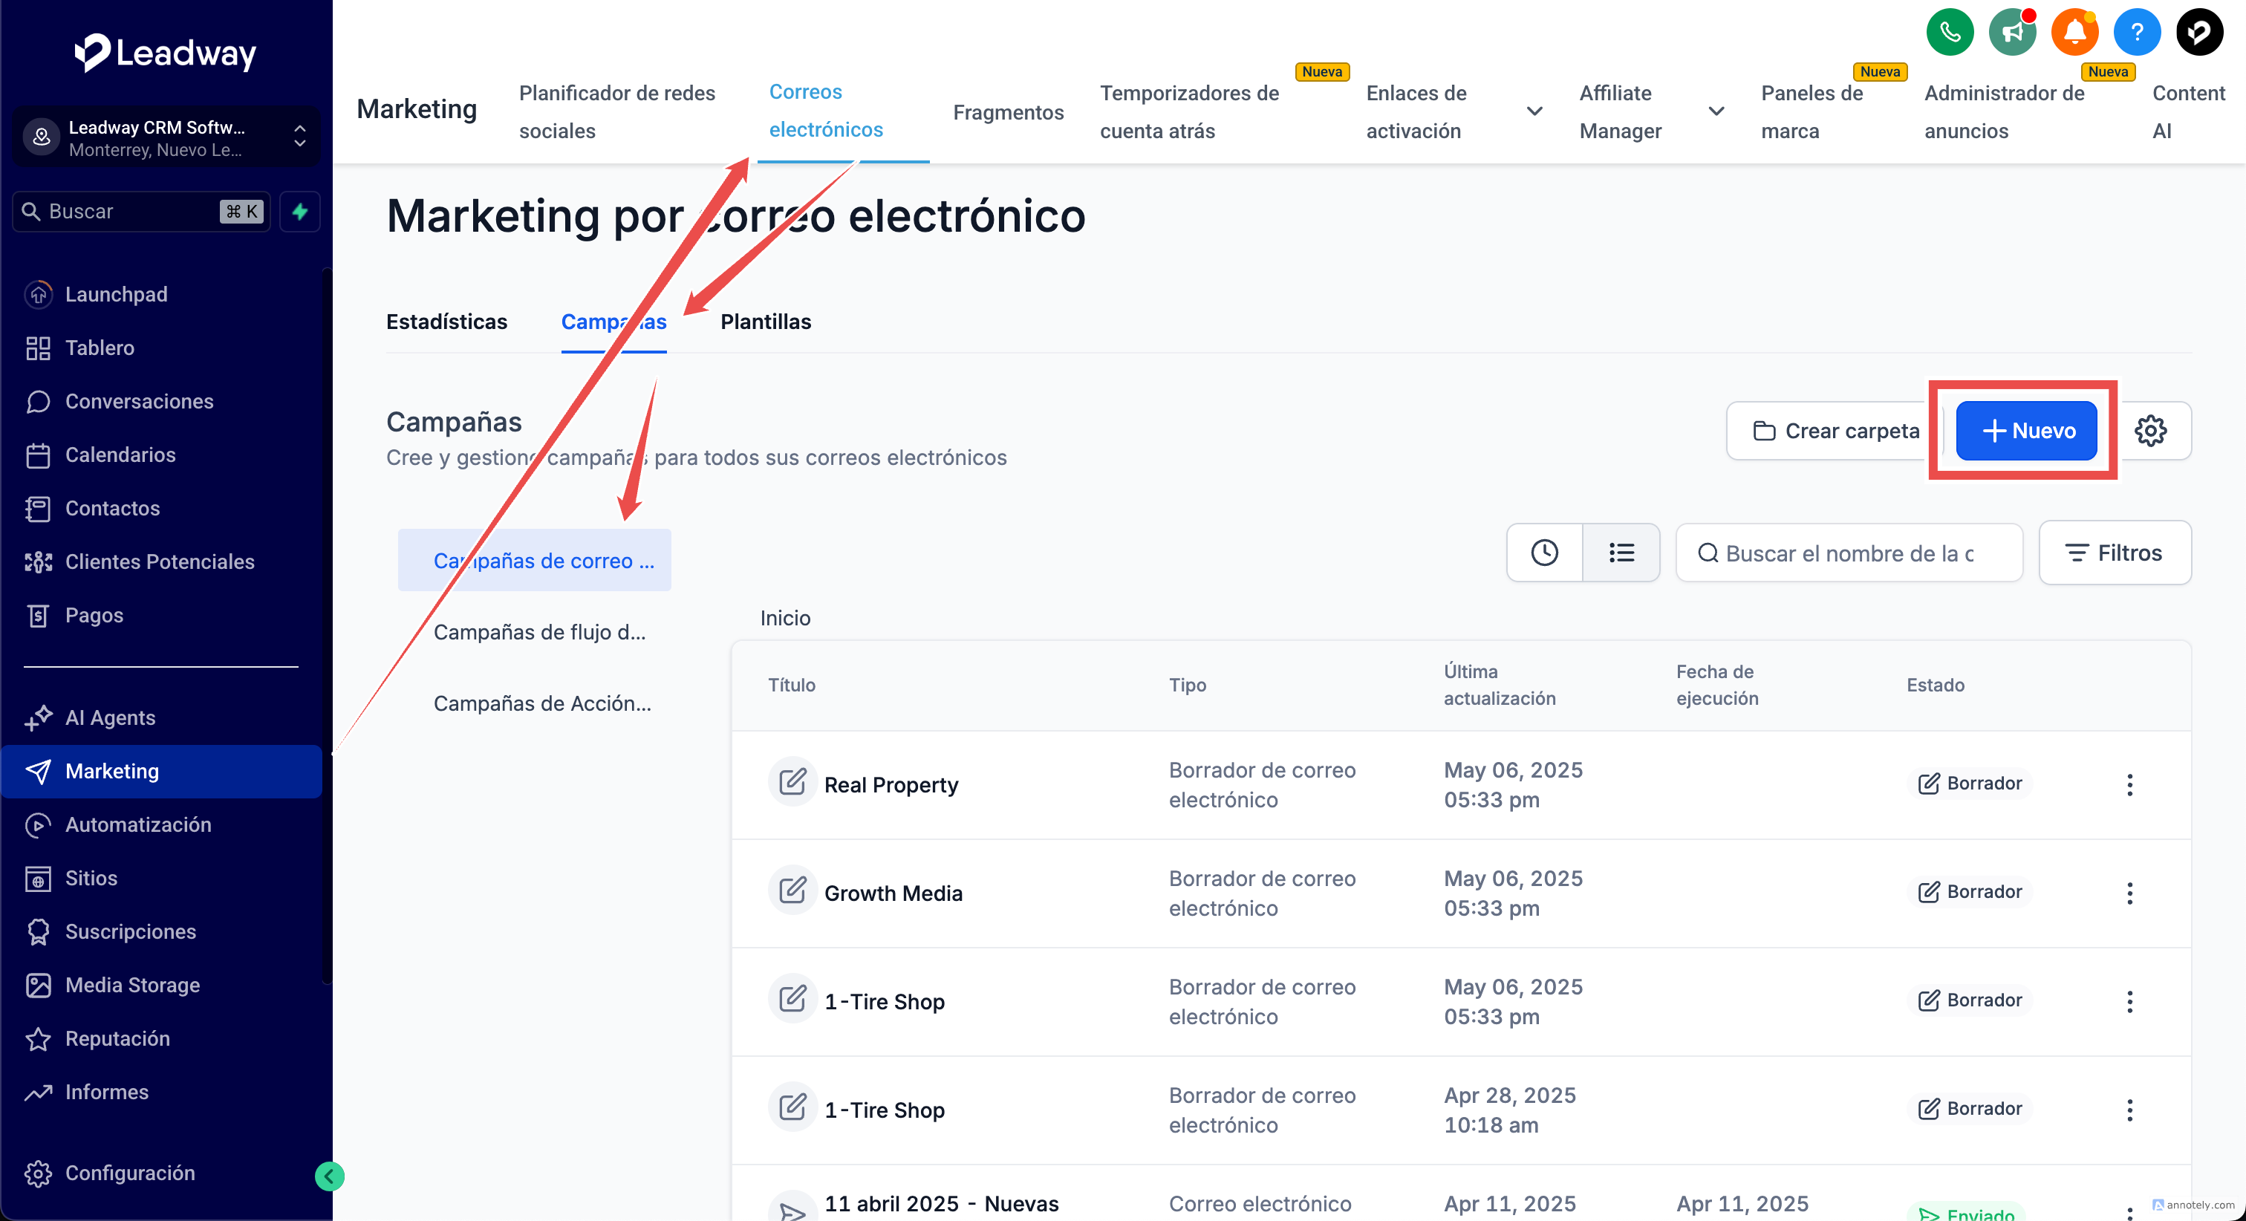Switch to Plantillas tab

click(x=766, y=322)
